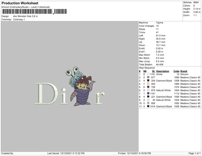Screen dimensions: 202x156
Task: Select the dark red swatch code 1374
Action: click(x=148, y=87)
